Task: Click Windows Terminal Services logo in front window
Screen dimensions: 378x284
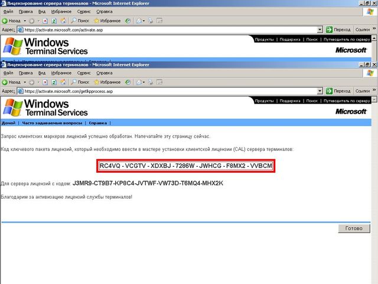Action: (x=45, y=108)
